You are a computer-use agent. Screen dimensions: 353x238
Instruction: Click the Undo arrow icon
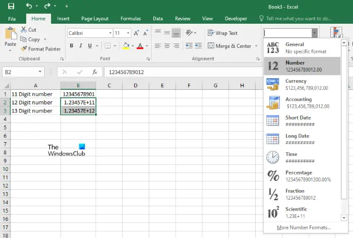click(x=29, y=6)
